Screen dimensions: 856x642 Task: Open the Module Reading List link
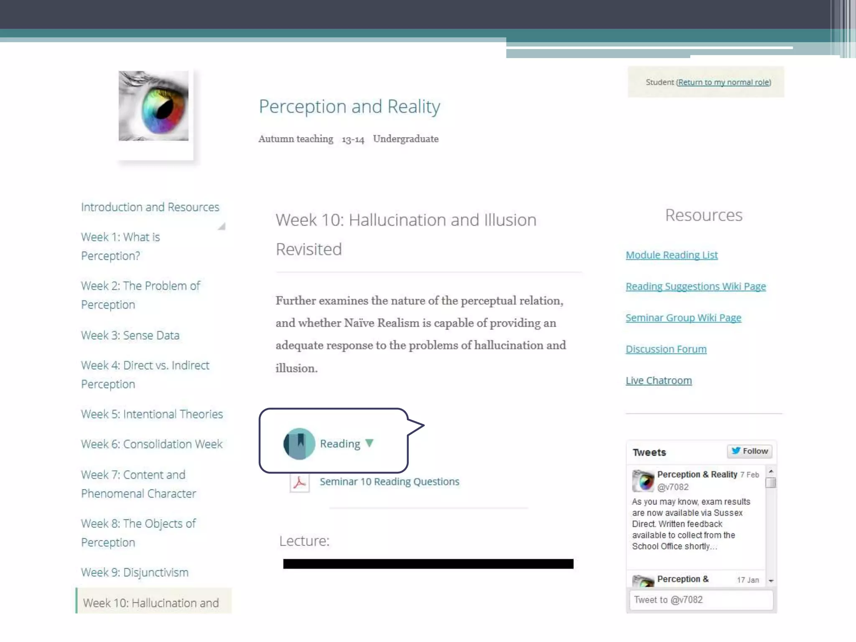671,255
